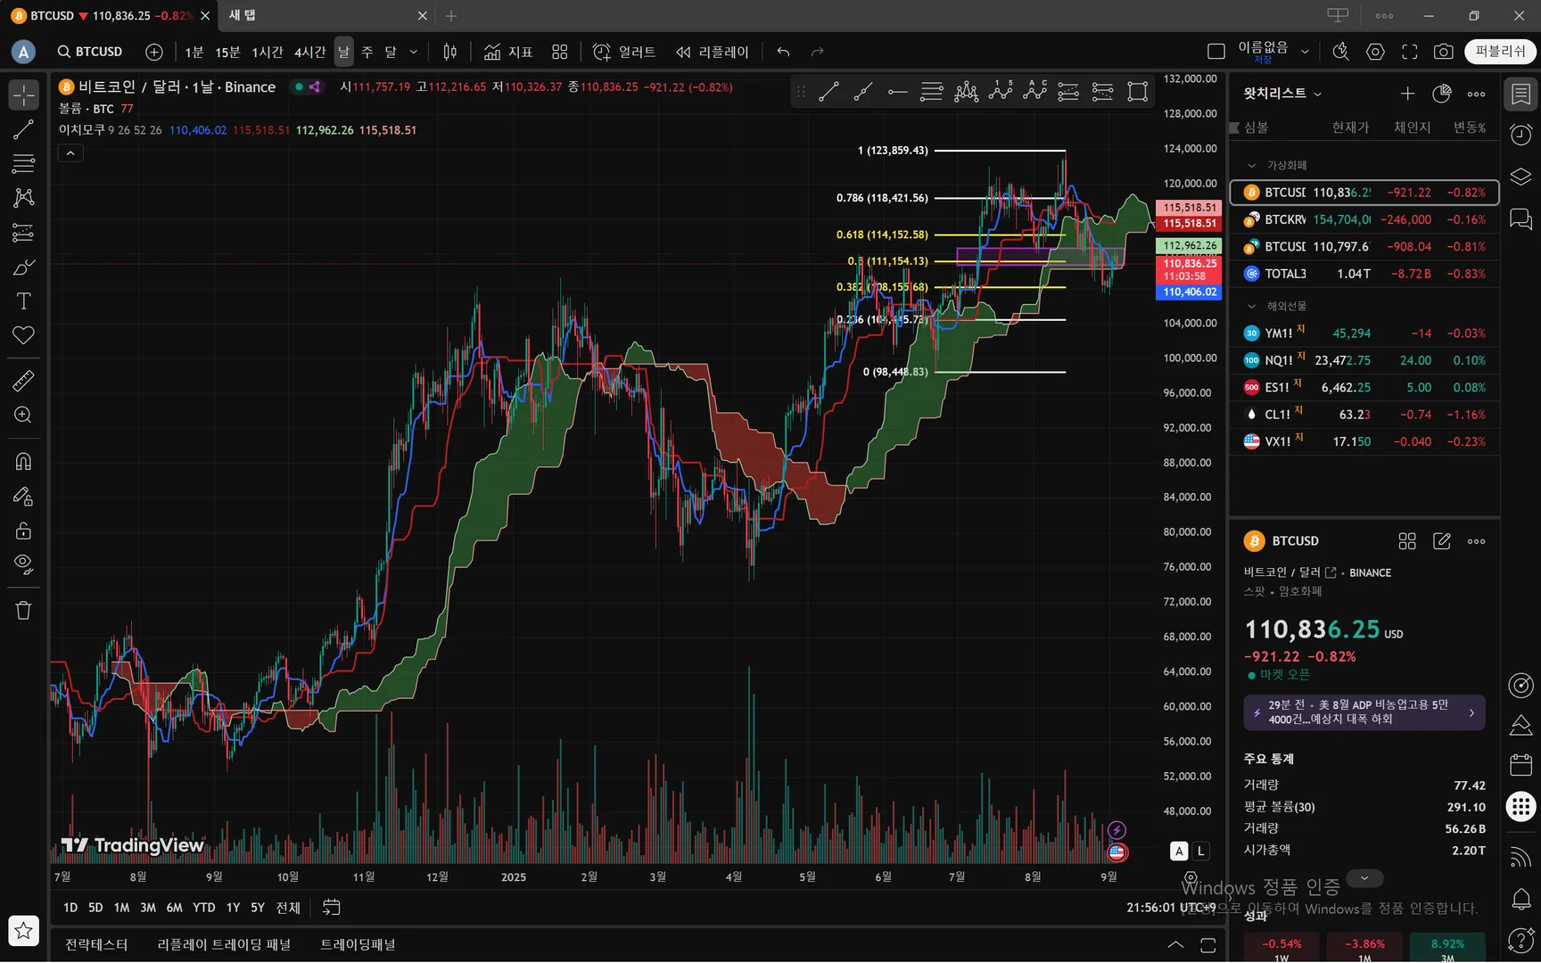Choose the Elliott 1-5 wave tool
The width and height of the screenshot is (1541, 963).
pos(1001,91)
